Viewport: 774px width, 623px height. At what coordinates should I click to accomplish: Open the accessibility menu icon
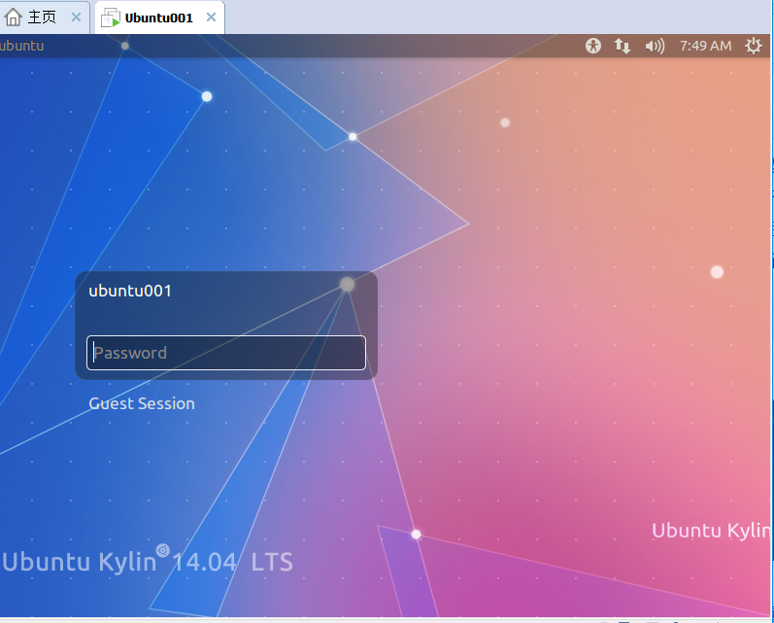coord(592,46)
